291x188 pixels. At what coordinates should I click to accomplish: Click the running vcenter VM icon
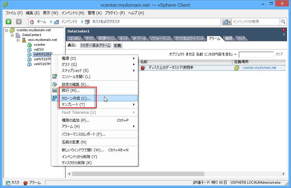pos(30,45)
